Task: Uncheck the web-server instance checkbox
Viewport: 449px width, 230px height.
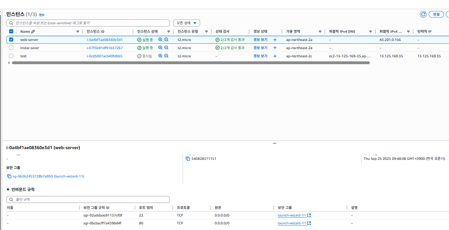Action: click(11, 40)
